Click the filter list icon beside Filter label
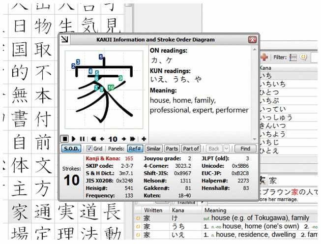The width and height of the screenshot is (321, 244). pos(293,58)
